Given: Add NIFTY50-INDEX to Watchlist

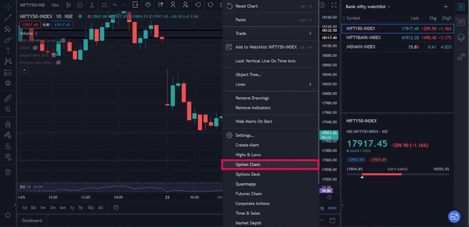Looking at the screenshot, I should tap(270, 47).
